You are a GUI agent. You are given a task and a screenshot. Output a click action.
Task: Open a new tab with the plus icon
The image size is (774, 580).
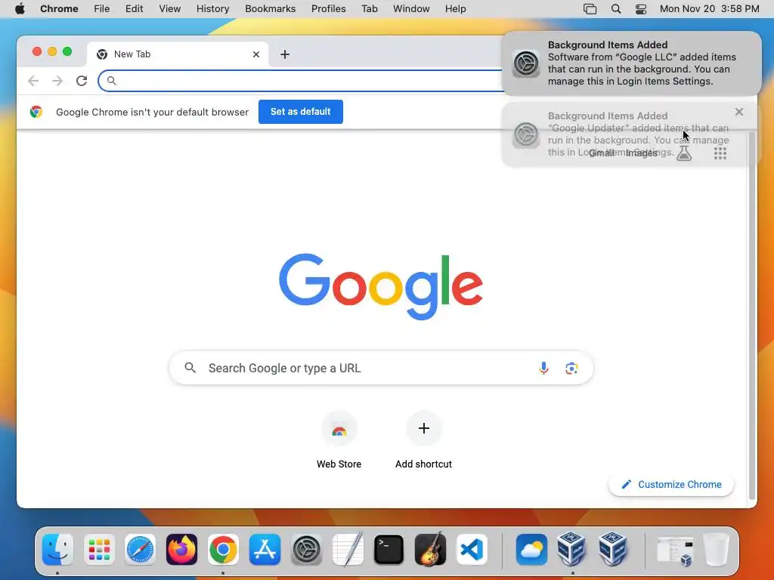click(285, 54)
